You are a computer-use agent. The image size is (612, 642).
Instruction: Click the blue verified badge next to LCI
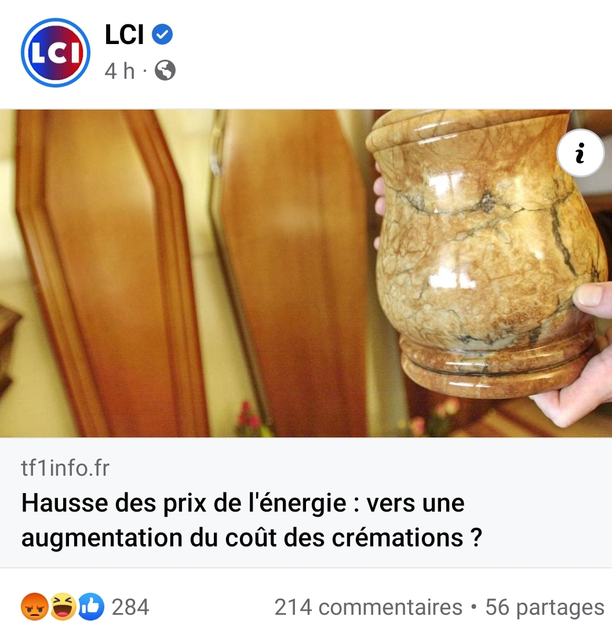pyautogui.click(x=162, y=34)
